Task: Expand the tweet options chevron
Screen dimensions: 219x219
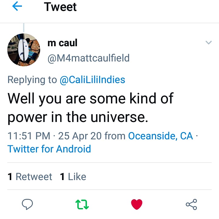Action: pos(208,43)
